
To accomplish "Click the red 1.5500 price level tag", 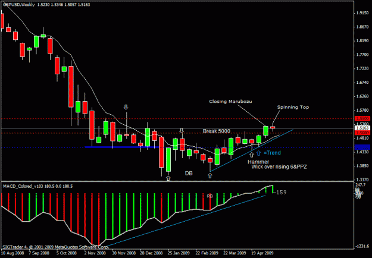I will point(362,118).
